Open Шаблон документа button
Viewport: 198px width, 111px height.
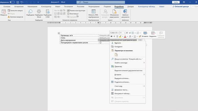125,14
